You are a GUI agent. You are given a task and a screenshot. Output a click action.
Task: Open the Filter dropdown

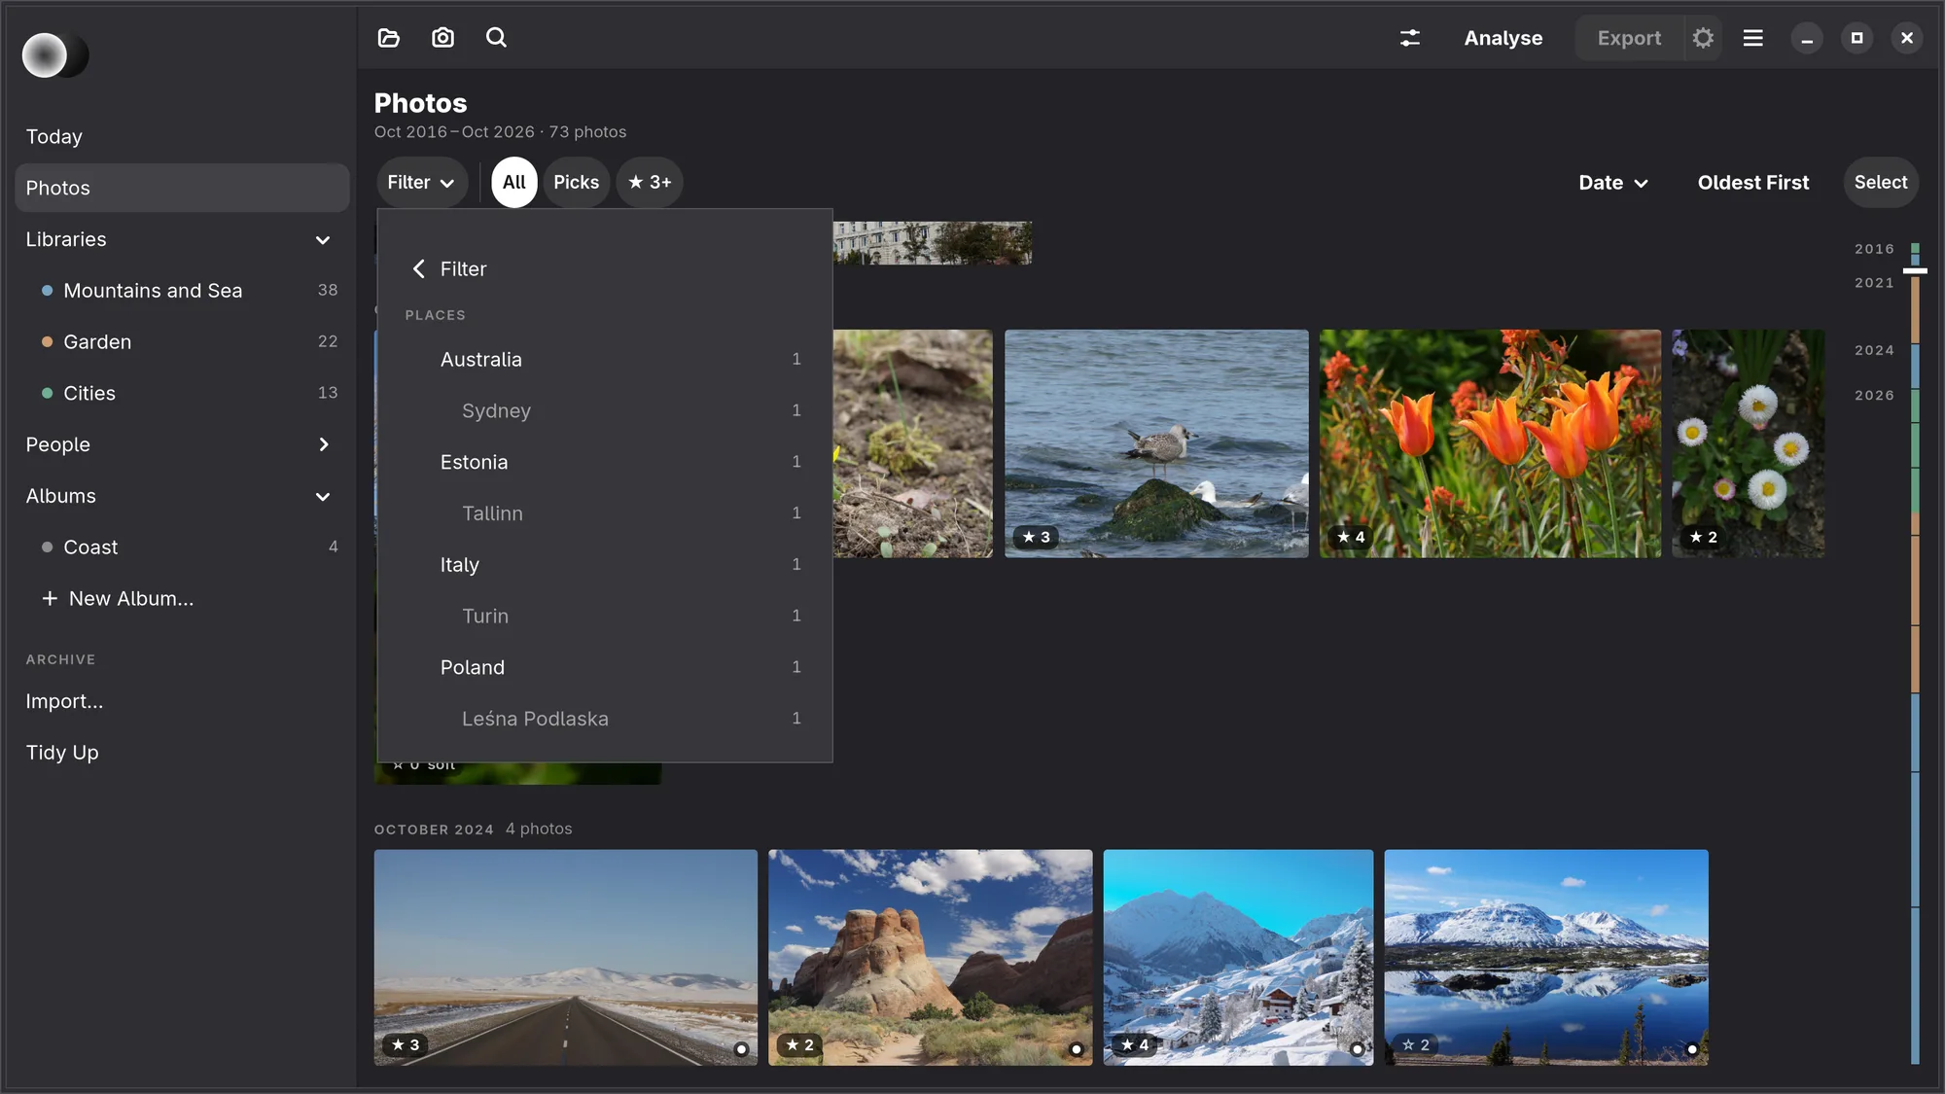coord(421,182)
